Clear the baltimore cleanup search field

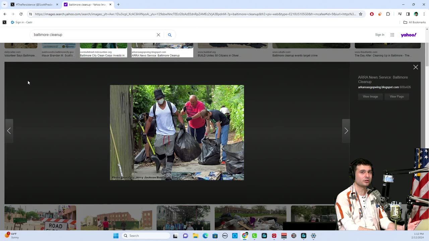pyautogui.click(x=159, y=35)
